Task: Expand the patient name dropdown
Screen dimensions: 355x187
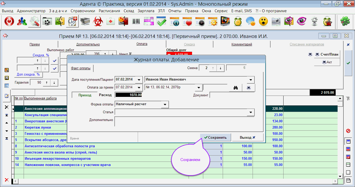Action: [x=251, y=80]
